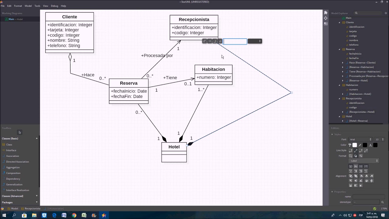Open the Model menu

(28, 6)
